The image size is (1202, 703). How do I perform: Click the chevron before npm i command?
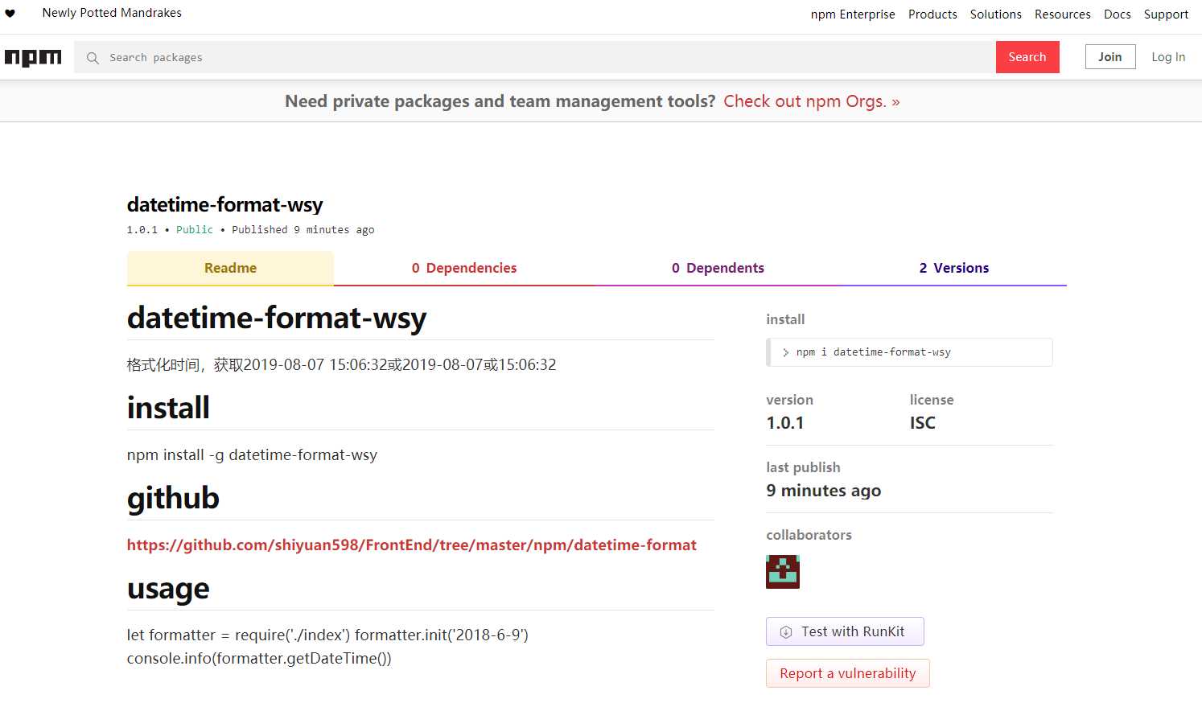point(785,352)
